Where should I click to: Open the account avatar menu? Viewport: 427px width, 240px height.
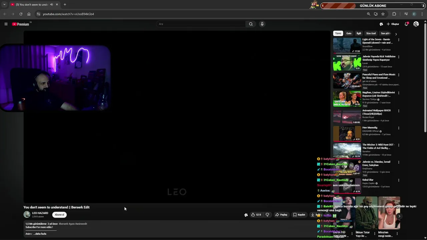click(416, 24)
